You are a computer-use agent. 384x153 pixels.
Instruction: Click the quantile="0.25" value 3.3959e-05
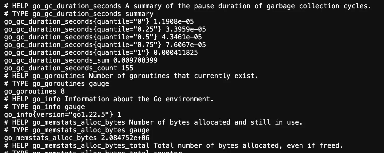(186, 29)
